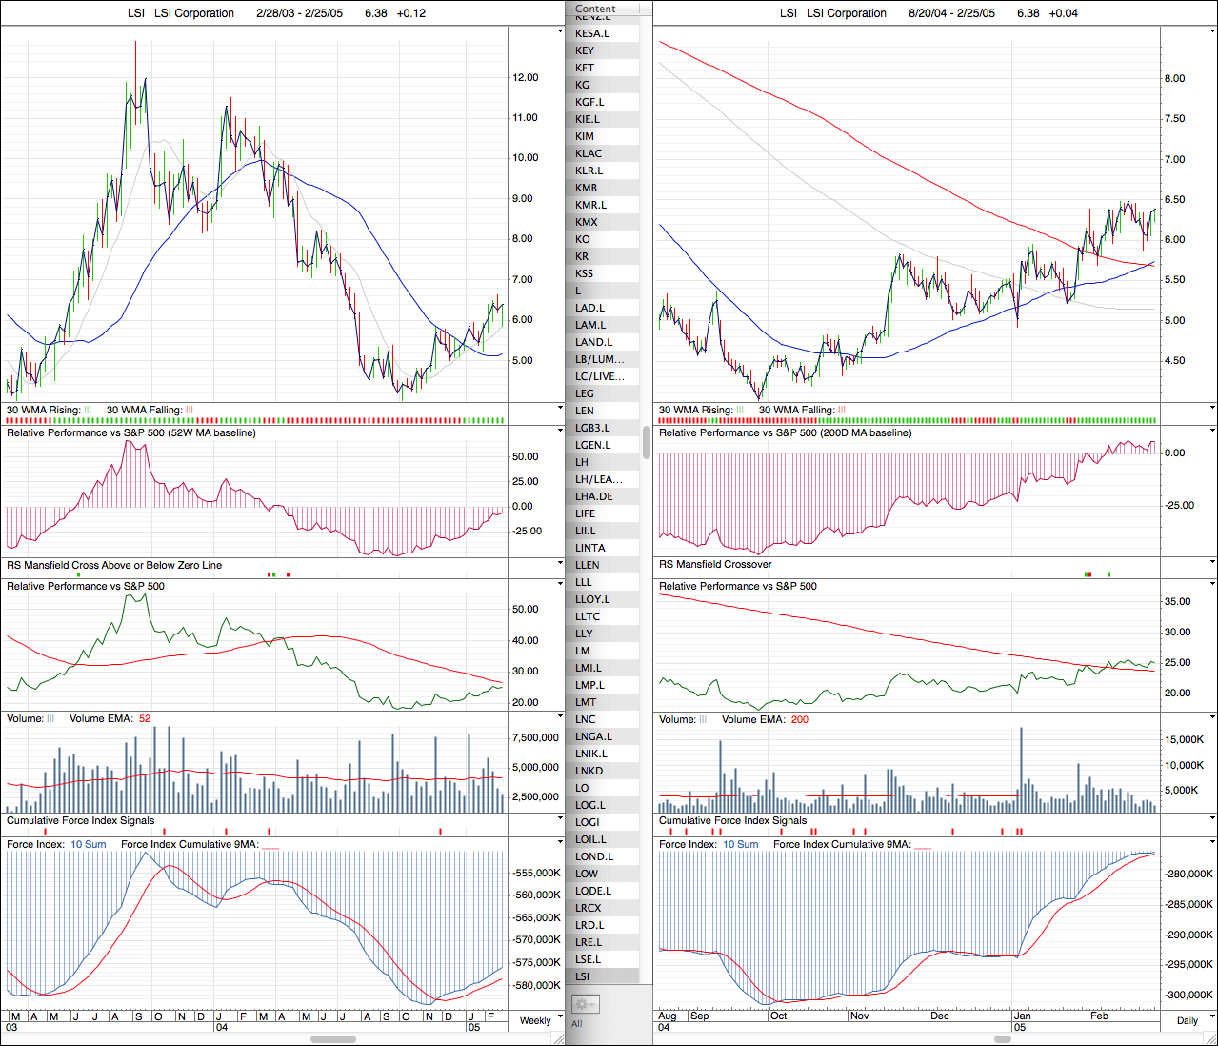This screenshot has height=1046, width=1218.
Task: Open daily Force Index panel menu arrow
Action: 1212,842
